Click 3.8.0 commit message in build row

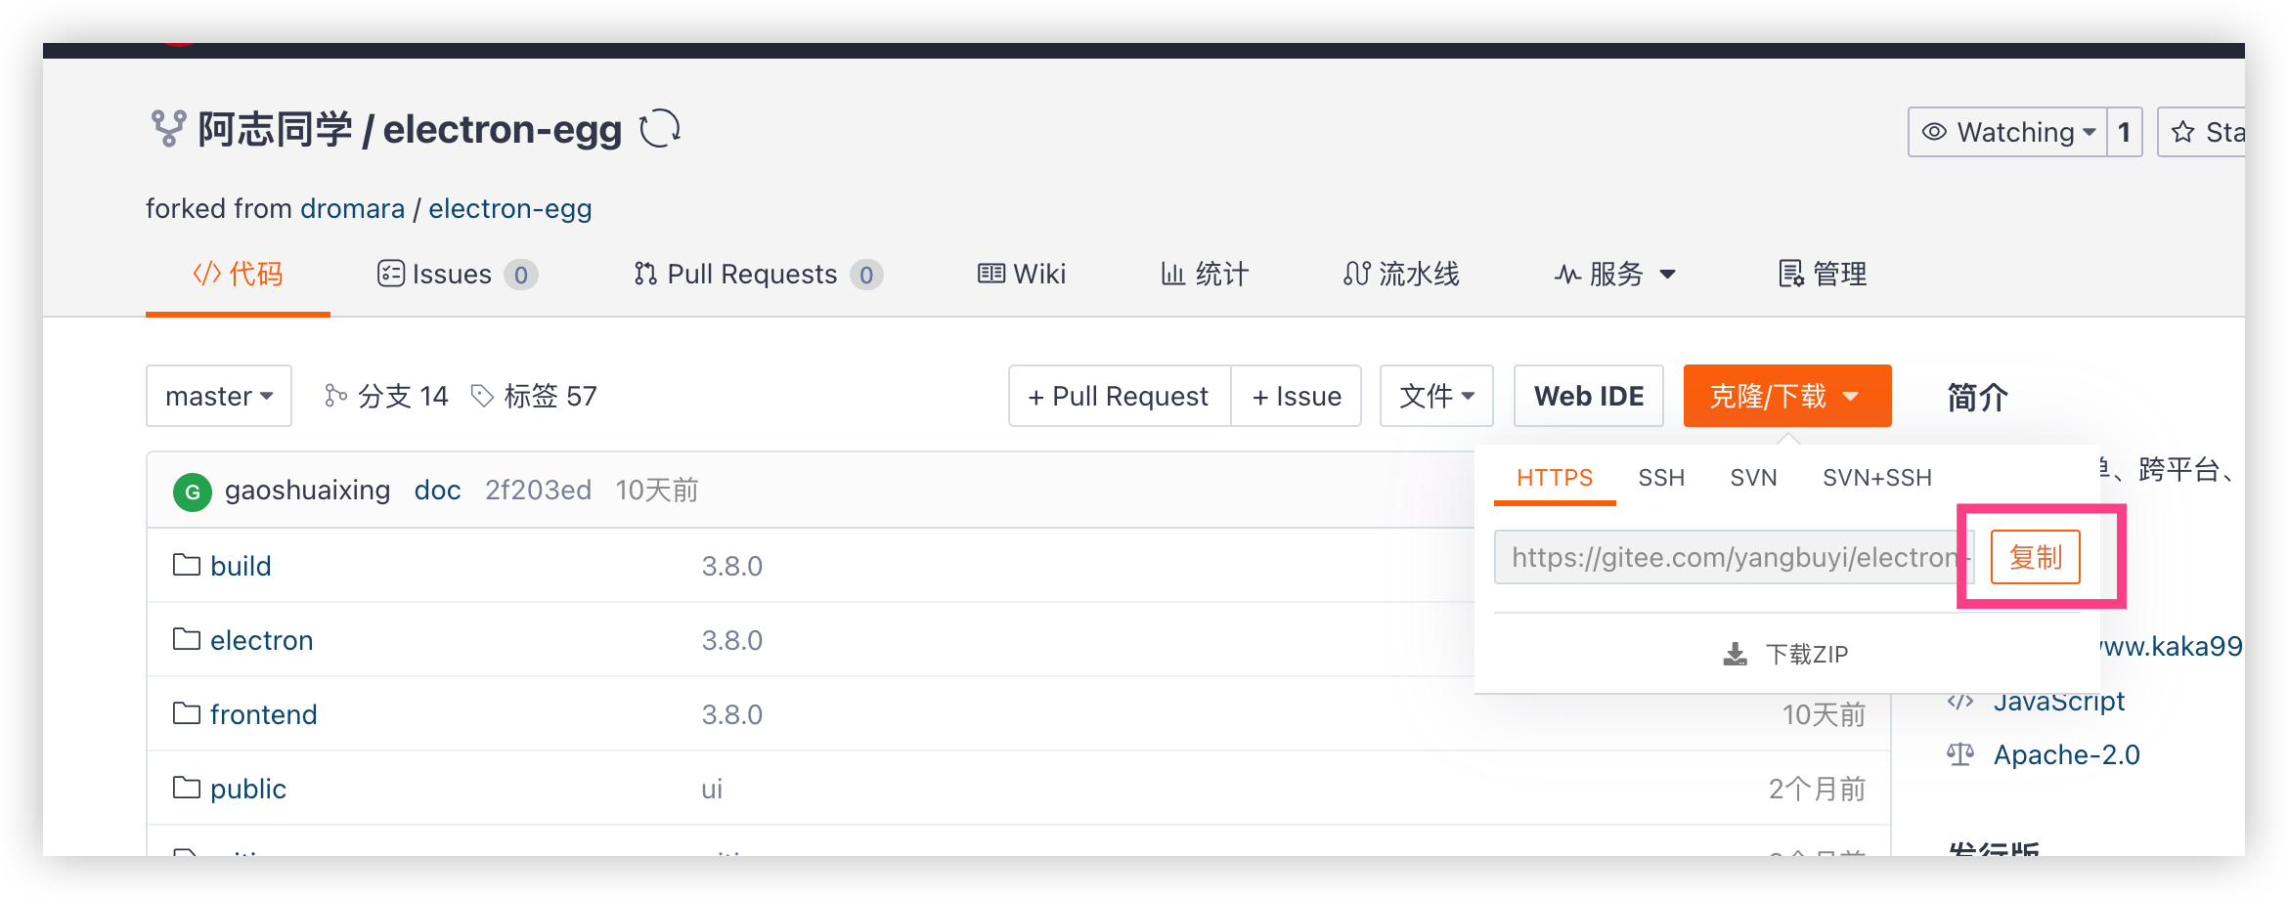pyautogui.click(x=732, y=566)
